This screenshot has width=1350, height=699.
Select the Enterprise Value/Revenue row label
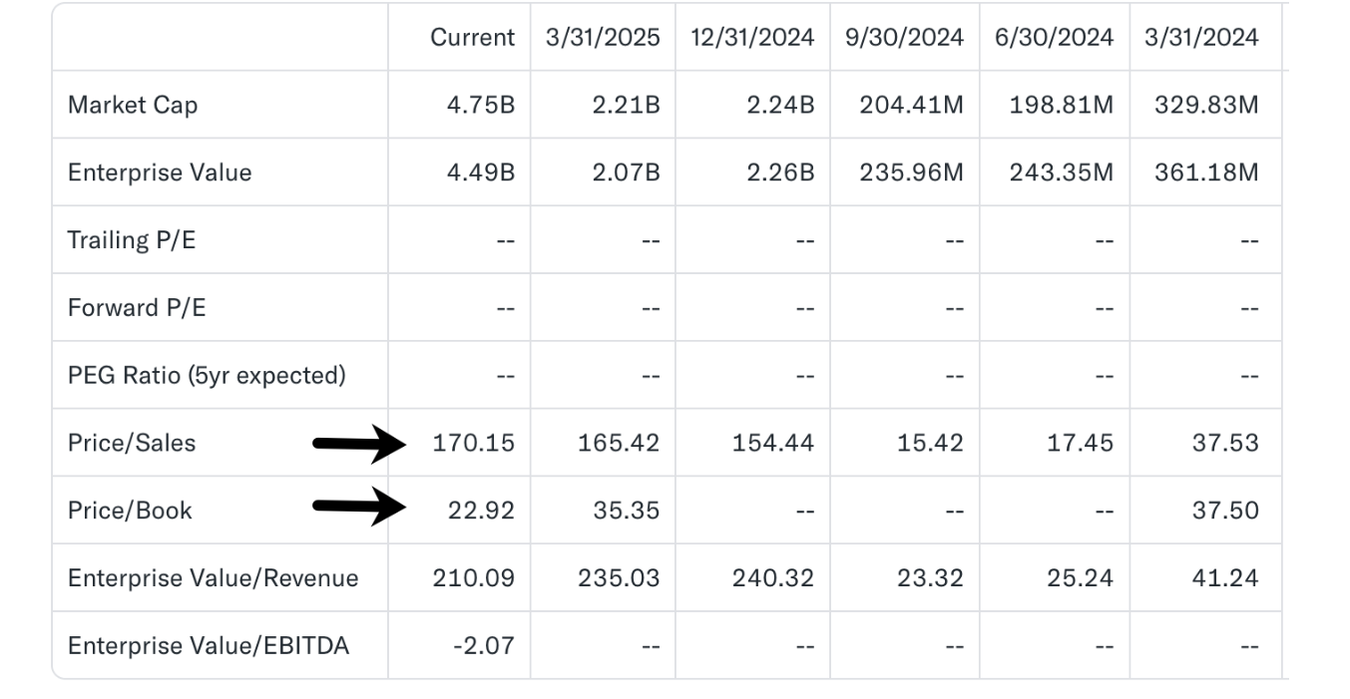click(x=213, y=578)
